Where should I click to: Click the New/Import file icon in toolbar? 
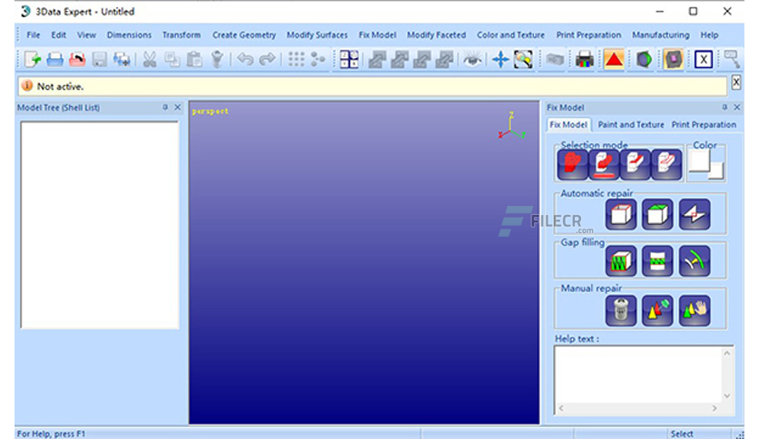33,60
